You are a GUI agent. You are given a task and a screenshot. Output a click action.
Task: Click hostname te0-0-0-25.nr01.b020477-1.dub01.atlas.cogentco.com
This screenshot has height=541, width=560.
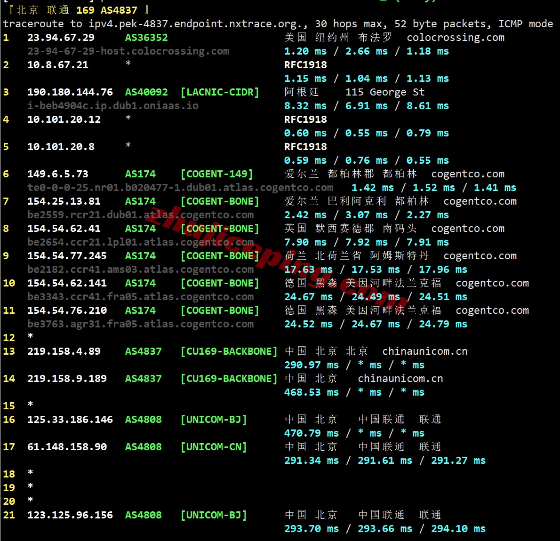[180, 188]
